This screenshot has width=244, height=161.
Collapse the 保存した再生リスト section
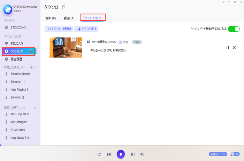(x=35, y=108)
